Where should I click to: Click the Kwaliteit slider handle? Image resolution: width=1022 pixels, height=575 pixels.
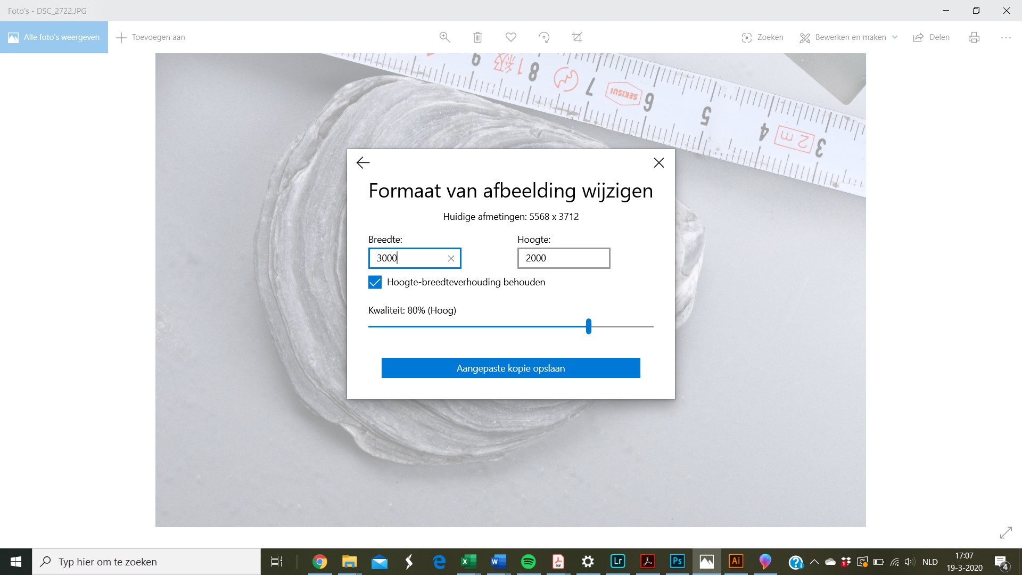(589, 326)
